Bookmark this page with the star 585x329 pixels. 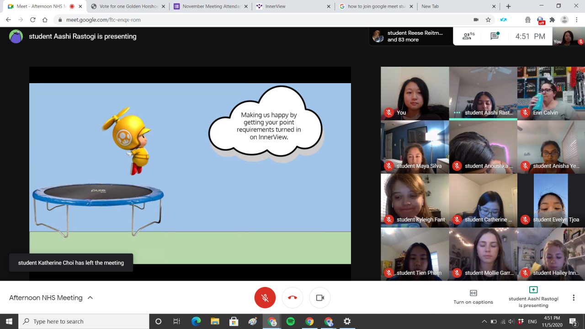point(488,20)
